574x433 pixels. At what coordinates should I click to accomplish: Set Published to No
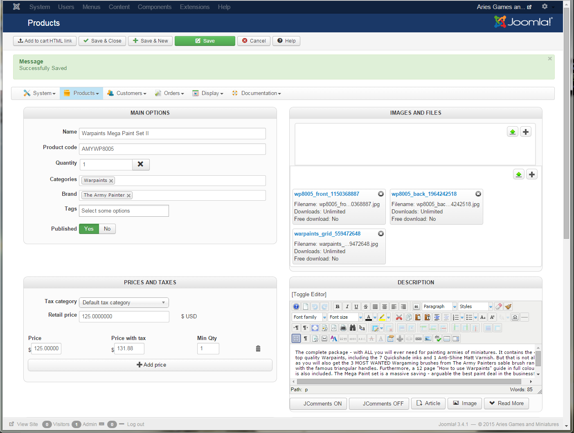point(107,229)
